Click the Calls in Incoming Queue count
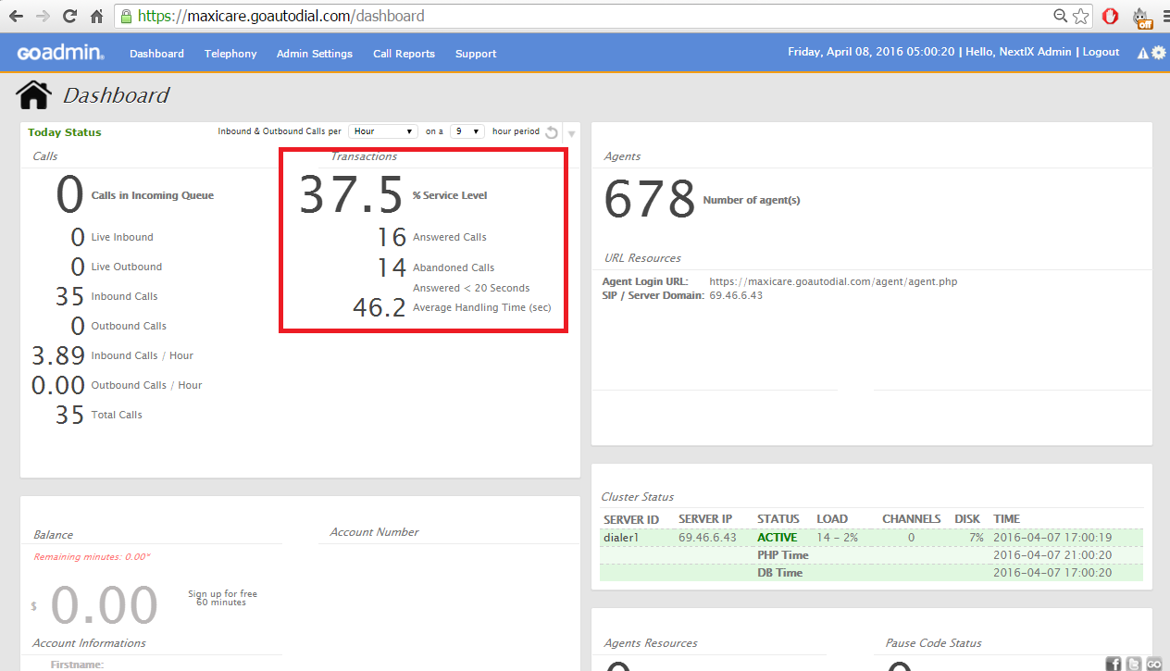The height and width of the screenshot is (671, 1170). pyautogui.click(x=70, y=195)
